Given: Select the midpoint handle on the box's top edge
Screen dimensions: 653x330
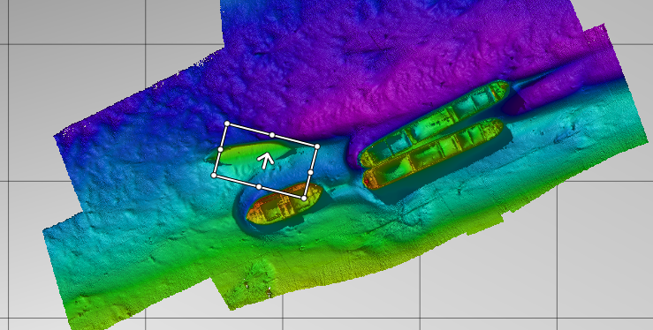Looking at the screenshot, I should [x=272, y=135].
